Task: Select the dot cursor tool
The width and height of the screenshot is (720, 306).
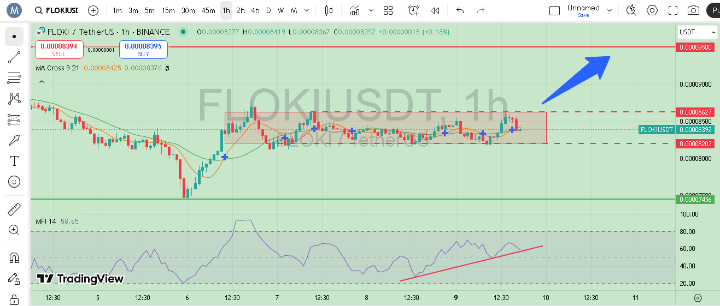Action: tap(14, 37)
